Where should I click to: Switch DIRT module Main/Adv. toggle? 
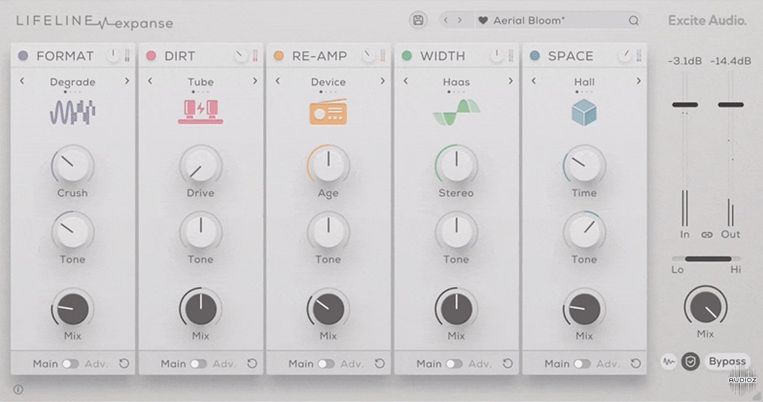(x=198, y=364)
